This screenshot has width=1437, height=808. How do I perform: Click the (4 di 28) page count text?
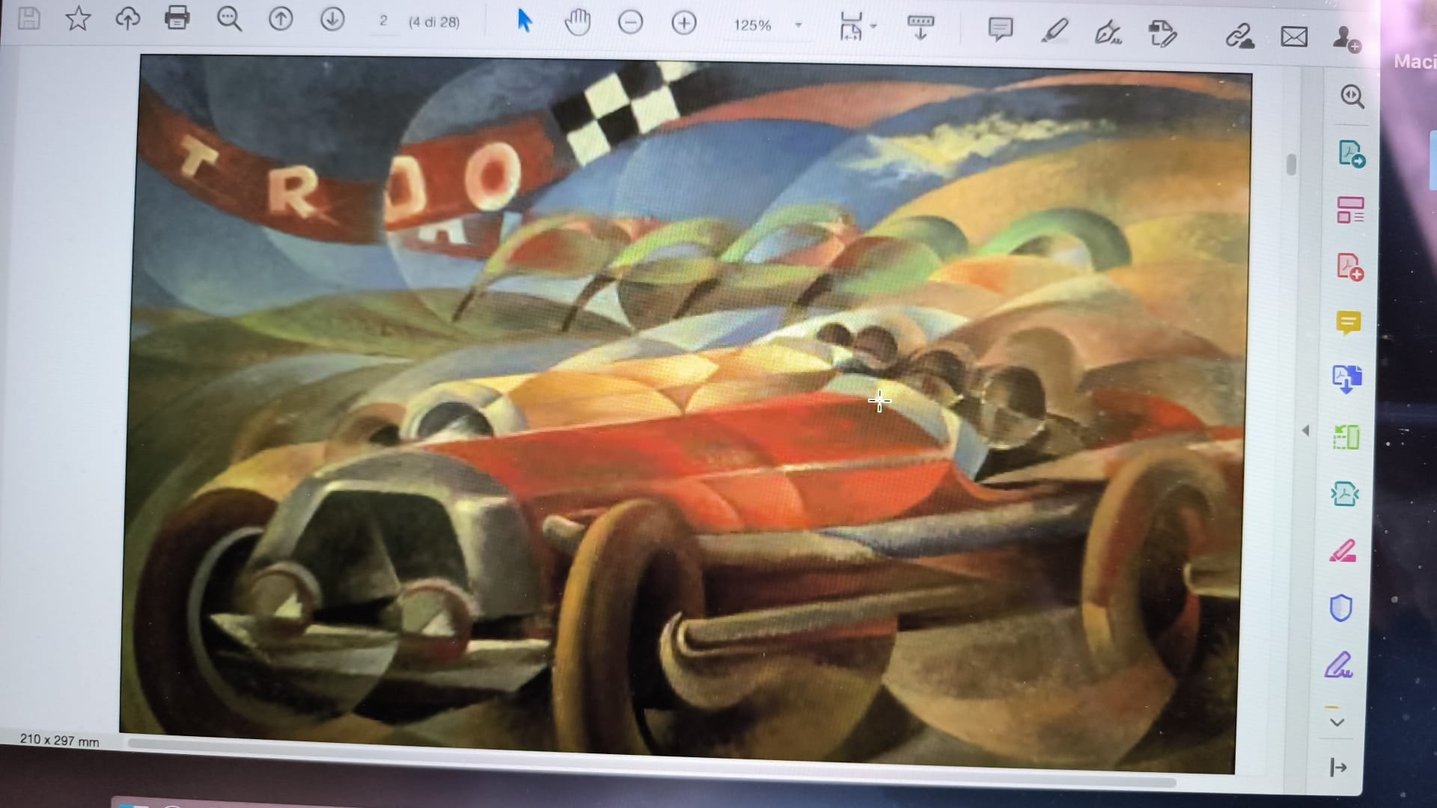click(x=434, y=22)
